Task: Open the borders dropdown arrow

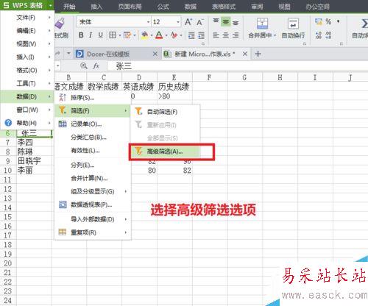Action: pos(120,35)
